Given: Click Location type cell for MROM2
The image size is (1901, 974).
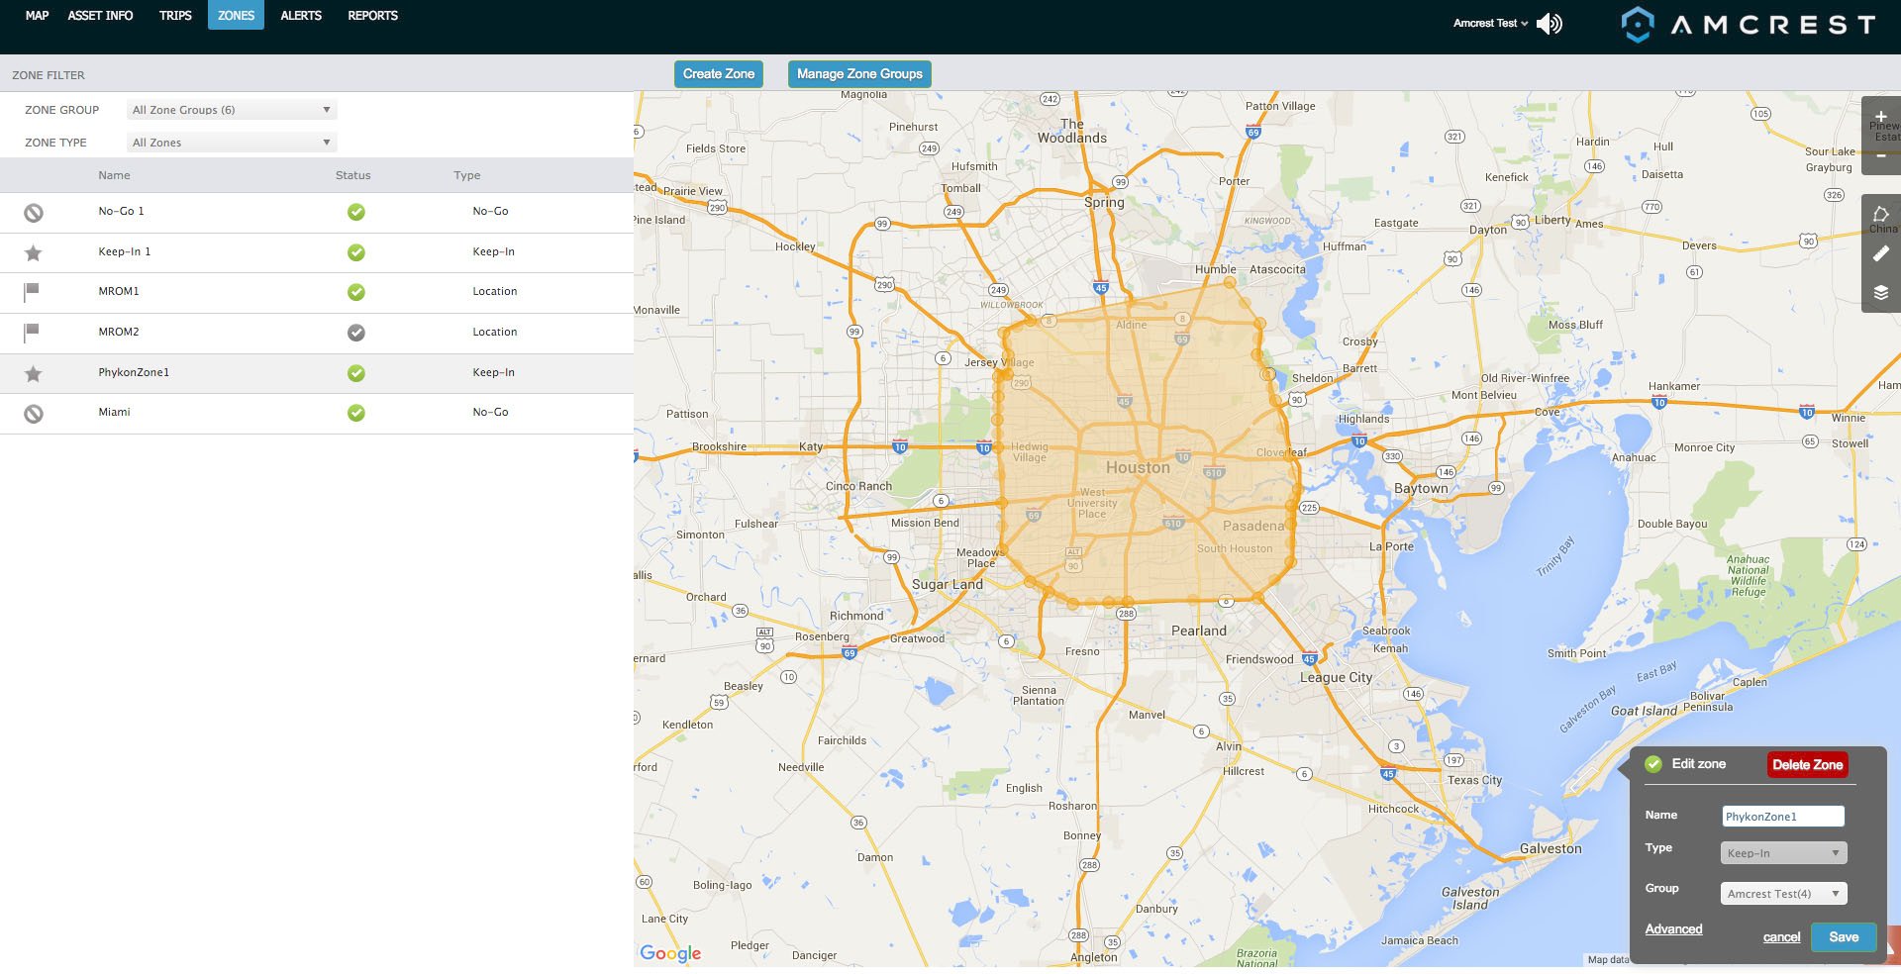Looking at the screenshot, I should click(495, 332).
